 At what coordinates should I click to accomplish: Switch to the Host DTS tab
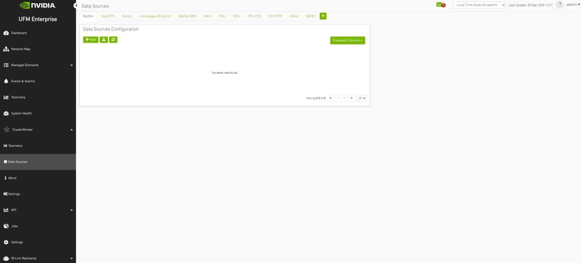point(108,16)
